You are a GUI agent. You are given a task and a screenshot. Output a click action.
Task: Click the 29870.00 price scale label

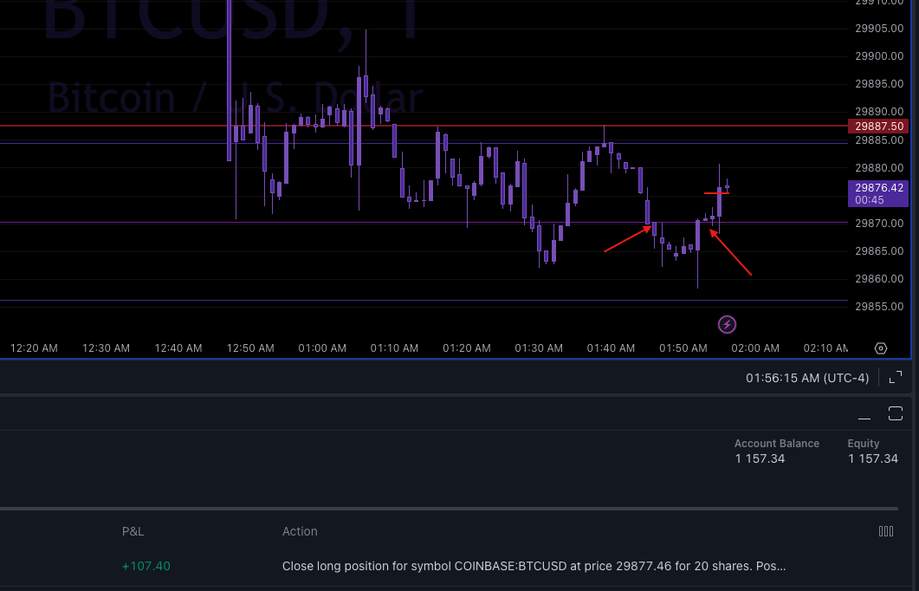(878, 223)
